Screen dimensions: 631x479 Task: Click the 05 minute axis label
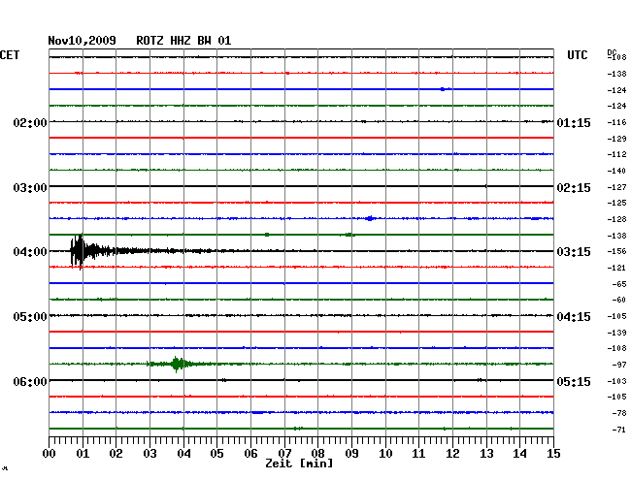coord(216,454)
